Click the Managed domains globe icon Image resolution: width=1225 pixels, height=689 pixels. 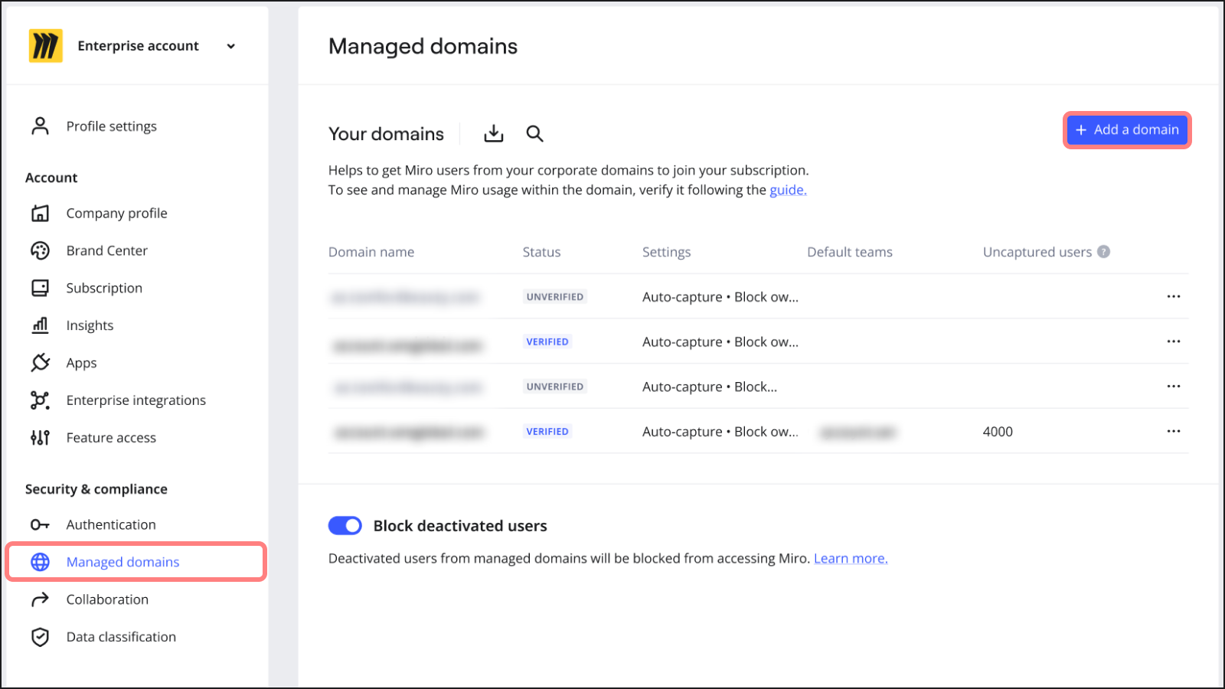[40, 562]
